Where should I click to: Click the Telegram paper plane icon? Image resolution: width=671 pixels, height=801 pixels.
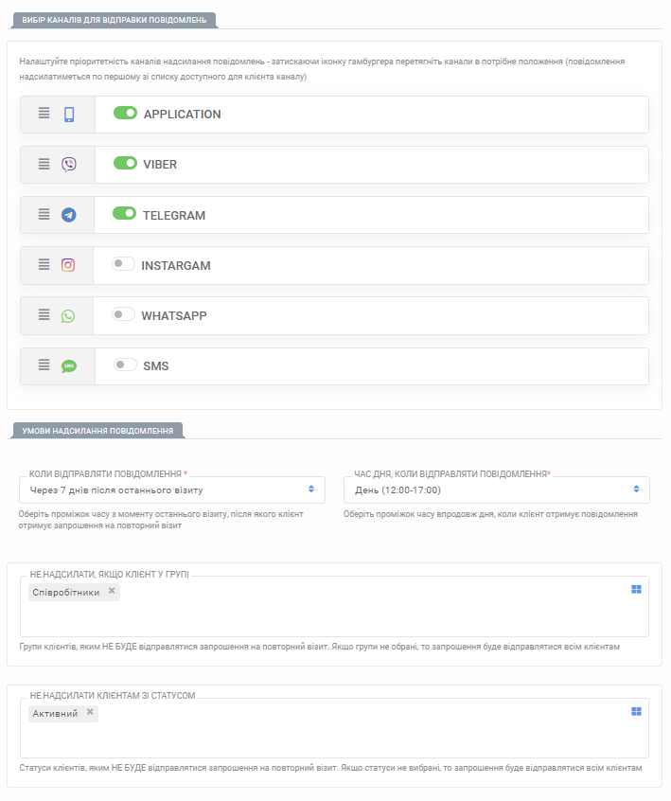tap(69, 215)
